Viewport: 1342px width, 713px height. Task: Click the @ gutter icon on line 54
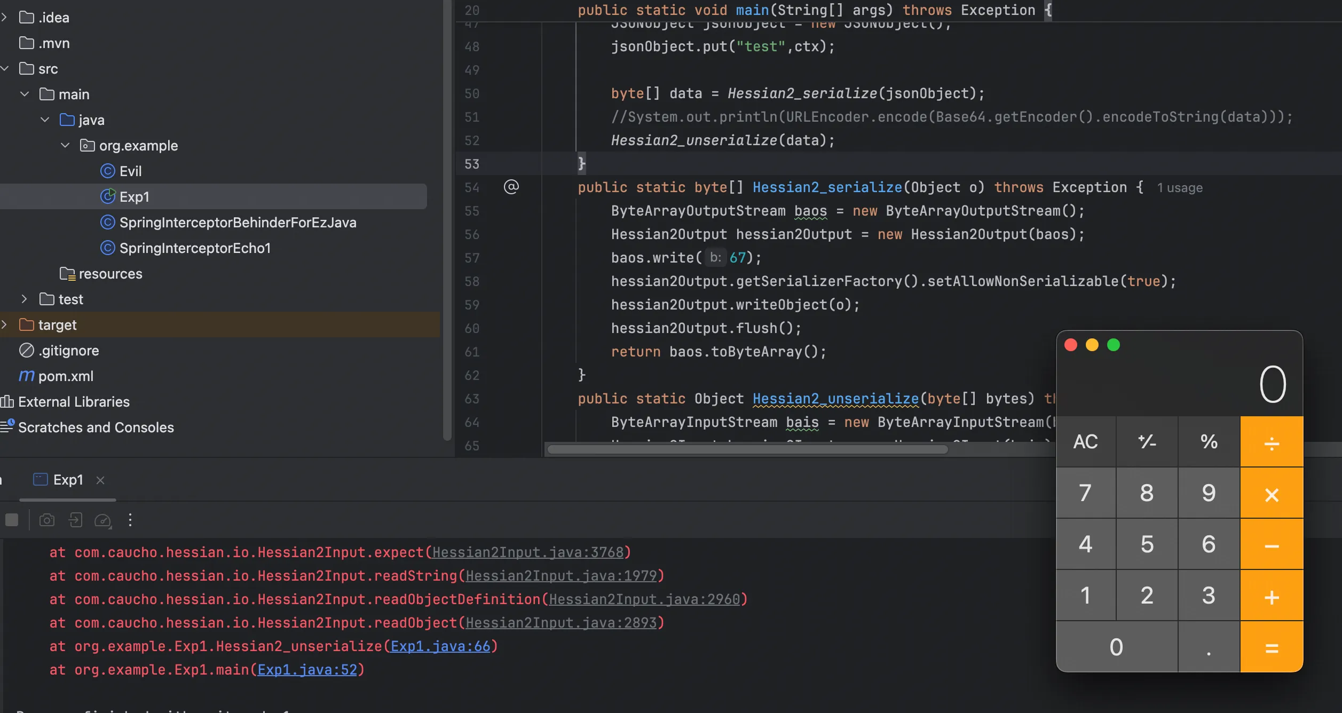[x=511, y=187]
